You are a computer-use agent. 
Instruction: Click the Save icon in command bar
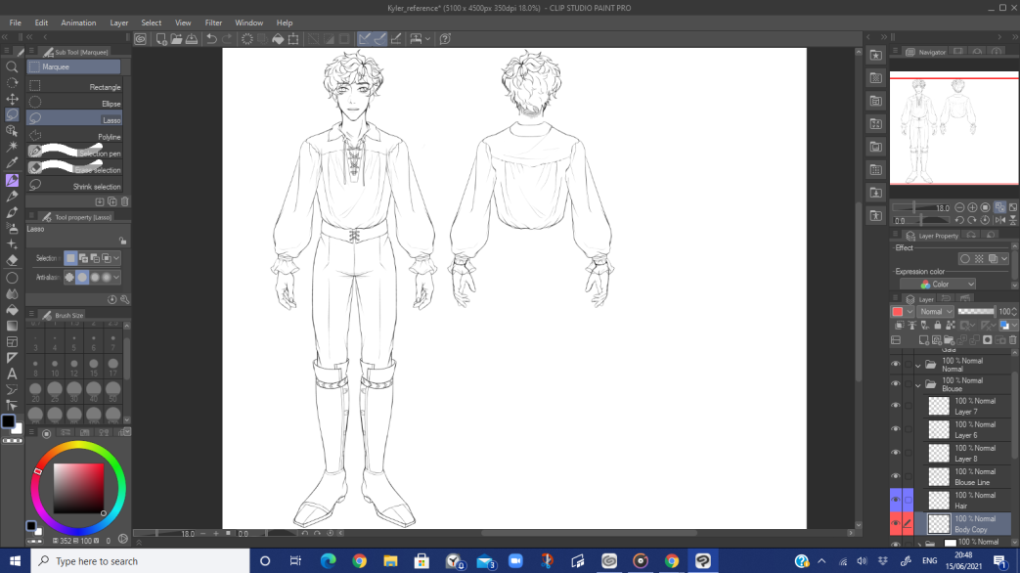click(x=192, y=39)
